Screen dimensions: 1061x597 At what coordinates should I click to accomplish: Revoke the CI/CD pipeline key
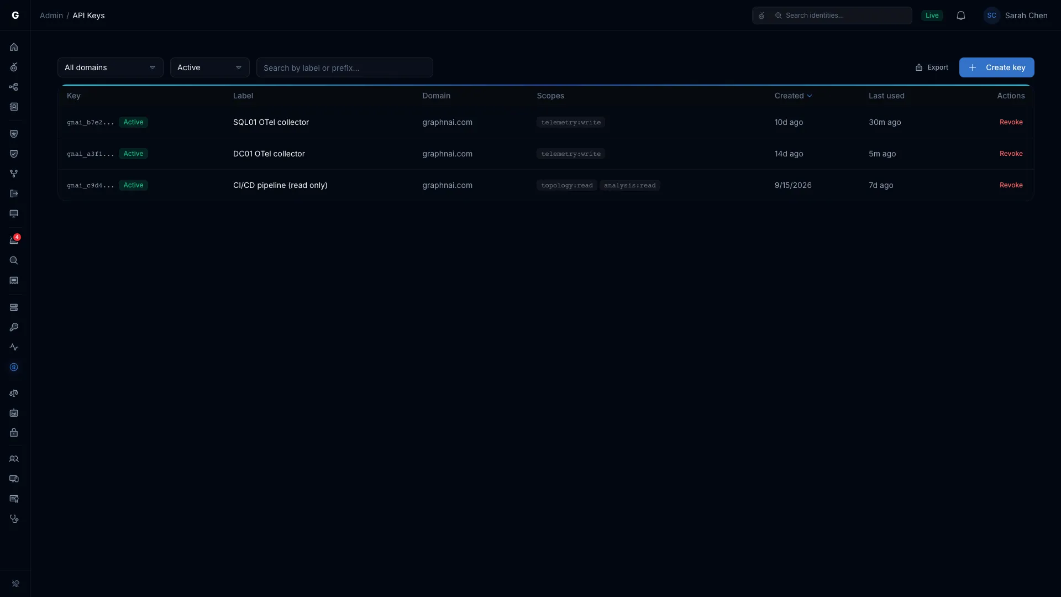[1011, 185]
